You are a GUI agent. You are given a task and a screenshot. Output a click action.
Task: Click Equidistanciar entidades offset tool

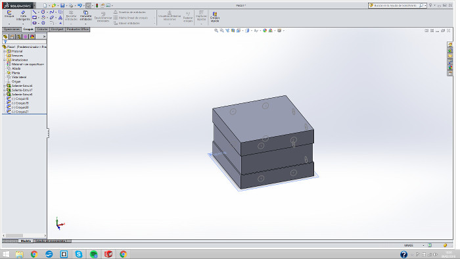[x=103, y=16]
